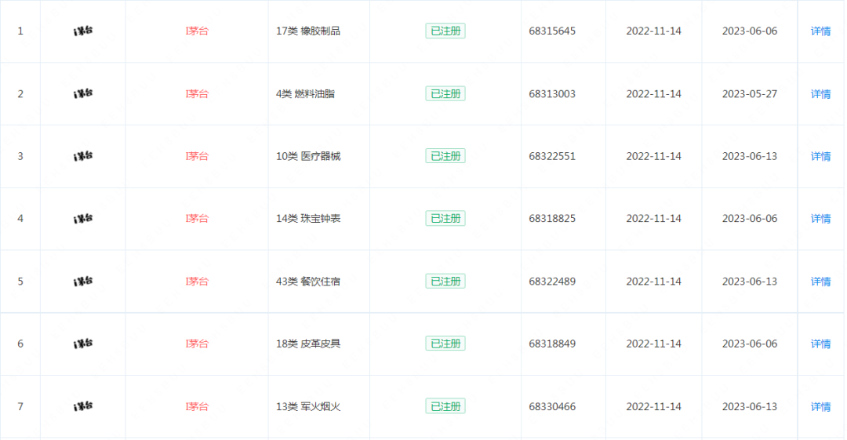Select registration number 68318849
The width and height of the screenshot is (847, 440).
(552, 344)
